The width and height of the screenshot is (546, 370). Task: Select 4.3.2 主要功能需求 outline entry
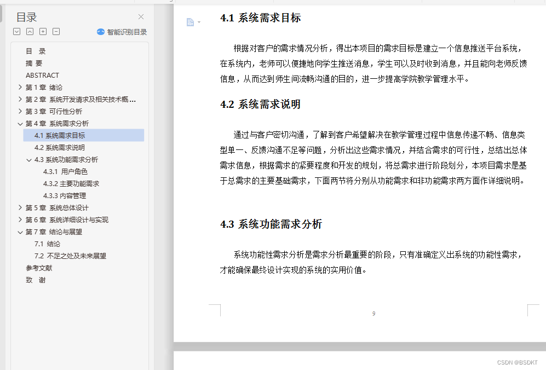tap(71, 184)
